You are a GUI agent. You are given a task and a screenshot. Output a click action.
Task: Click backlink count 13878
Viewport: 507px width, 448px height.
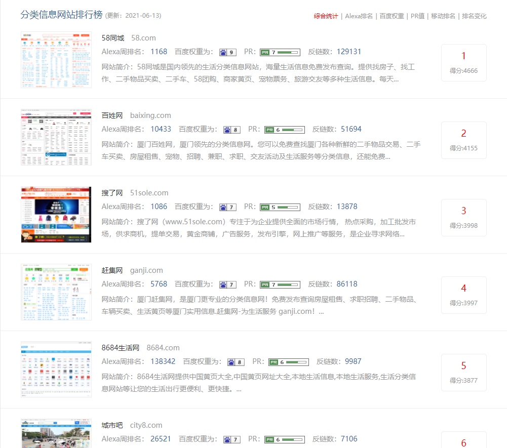pos(347,207)
